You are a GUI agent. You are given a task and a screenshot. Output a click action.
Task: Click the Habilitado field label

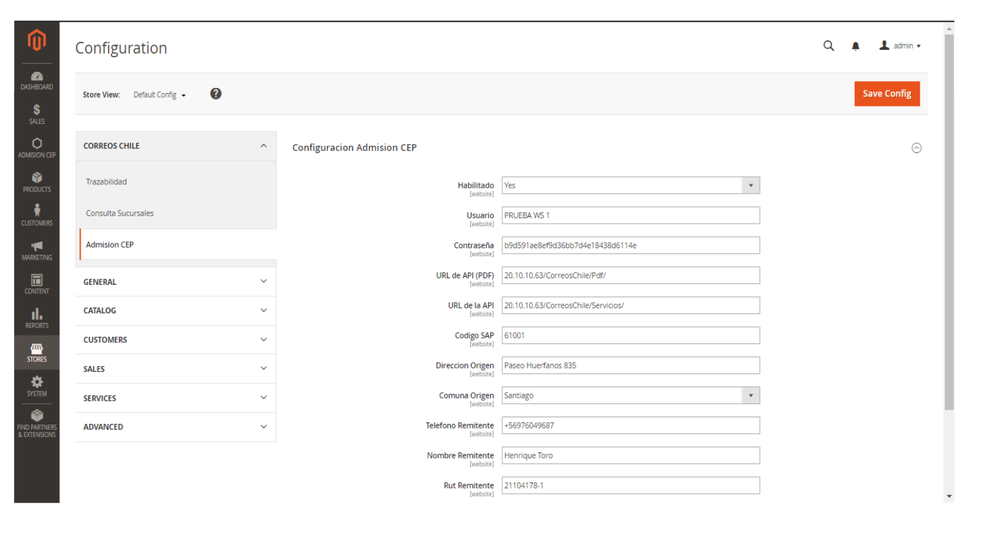click(476, 186)
